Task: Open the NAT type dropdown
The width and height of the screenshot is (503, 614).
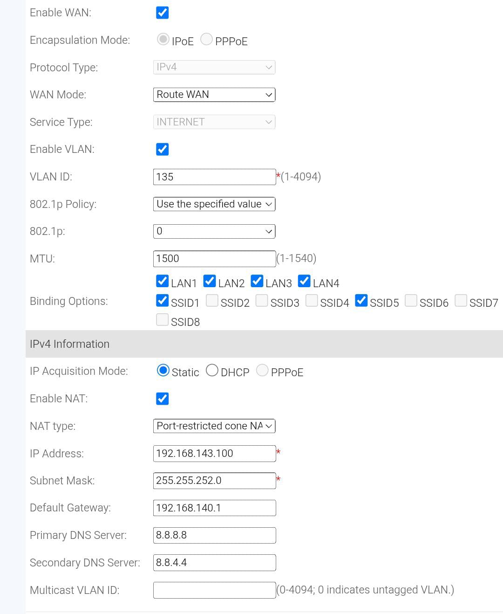Action: point(214,426)
